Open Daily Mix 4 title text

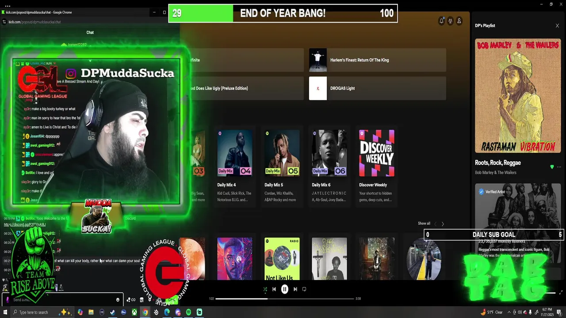(x=226, y=185)
